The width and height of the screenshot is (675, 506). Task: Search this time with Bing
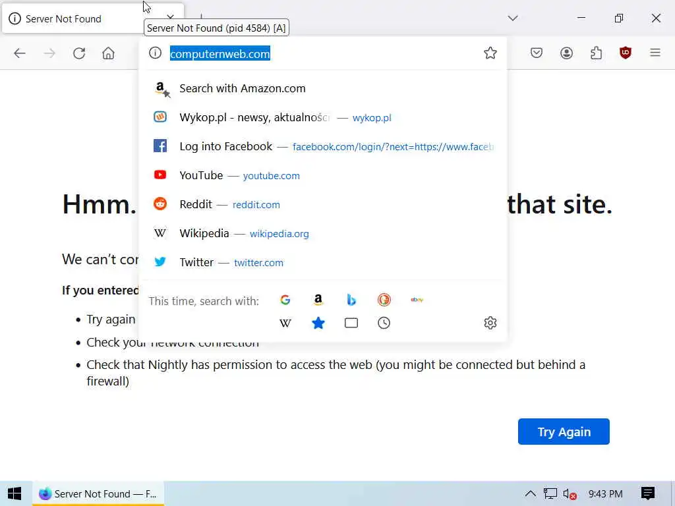[351, 300]
